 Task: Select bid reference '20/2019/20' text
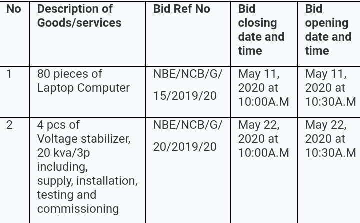point(185,147)
